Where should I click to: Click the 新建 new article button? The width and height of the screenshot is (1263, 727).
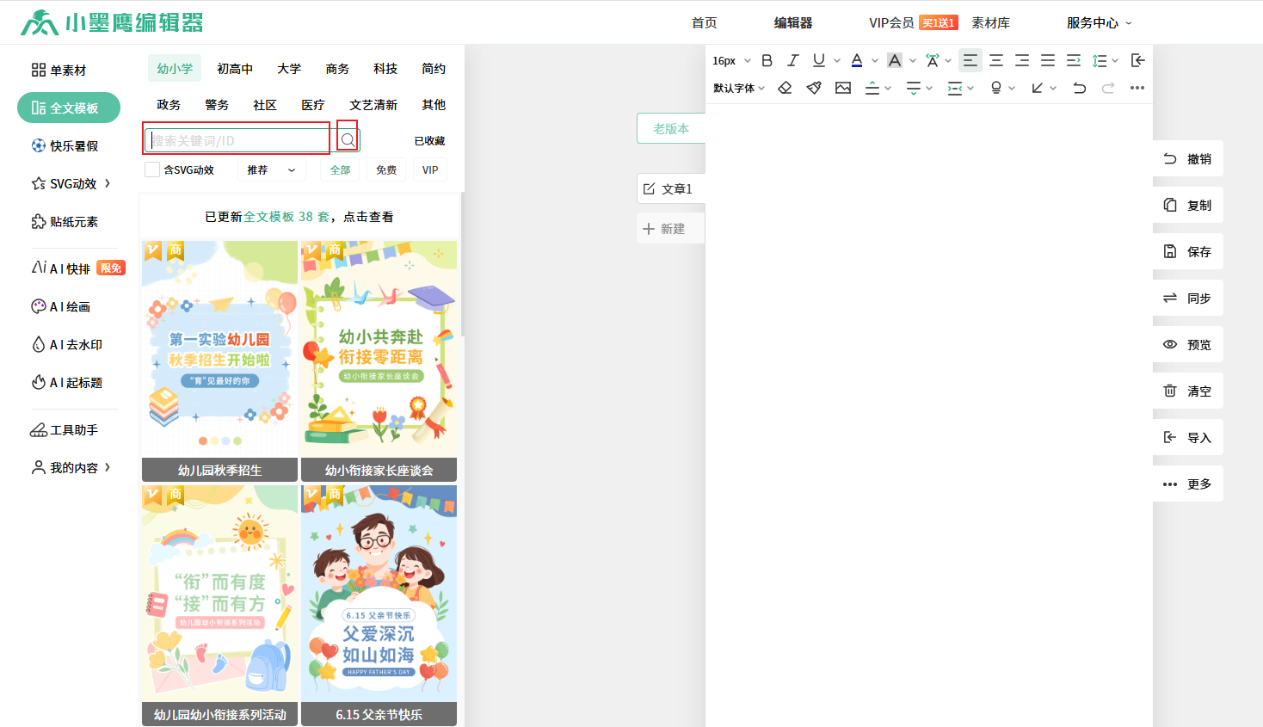tap(670, 228)
